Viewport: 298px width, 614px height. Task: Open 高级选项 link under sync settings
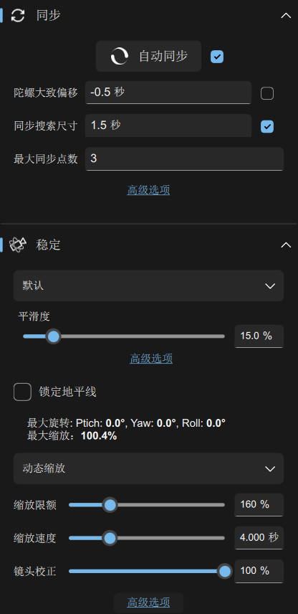(x=148, y=190)
